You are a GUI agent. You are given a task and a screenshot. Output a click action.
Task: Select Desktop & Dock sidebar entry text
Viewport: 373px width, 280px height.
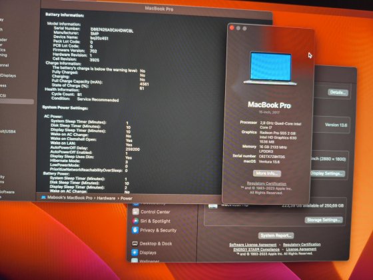[x=156, y=243]
